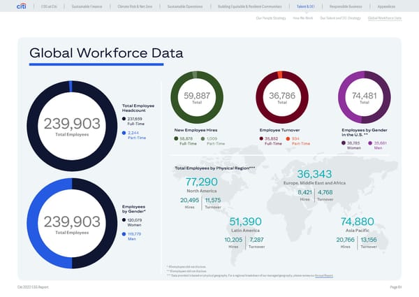
Task: Open the ESG at Citi section
Action: click(49, 7)
